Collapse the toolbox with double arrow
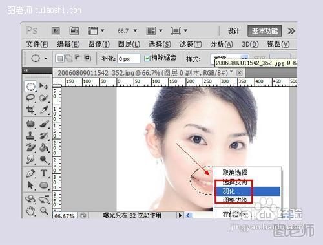The image size is (323, 245). pyautogui.click(x=26, y=70)
